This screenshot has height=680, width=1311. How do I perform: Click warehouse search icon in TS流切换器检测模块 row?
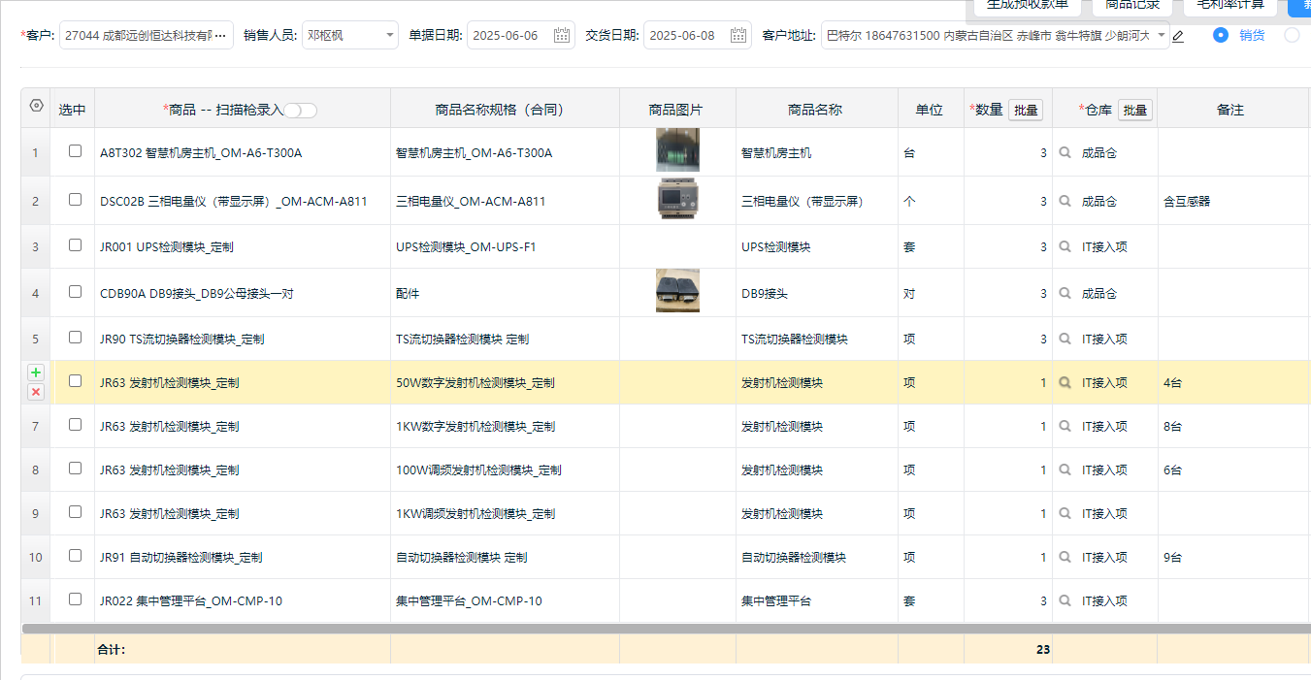1065,340
